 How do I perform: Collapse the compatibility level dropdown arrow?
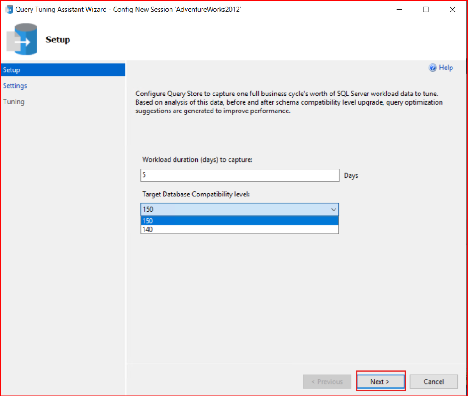pyautogui.click(x=333, y=210)
